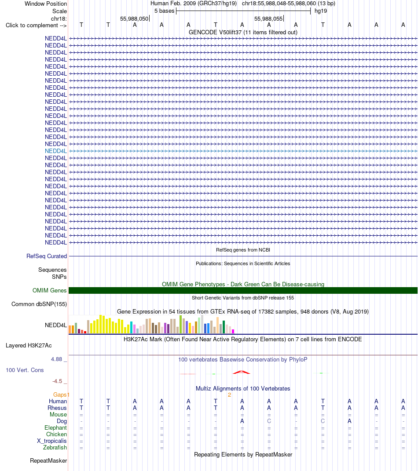The width and height of the screenshot is (418, 471).
Task: Click the 'SNPs' track label
Action: tap(59, 277)
